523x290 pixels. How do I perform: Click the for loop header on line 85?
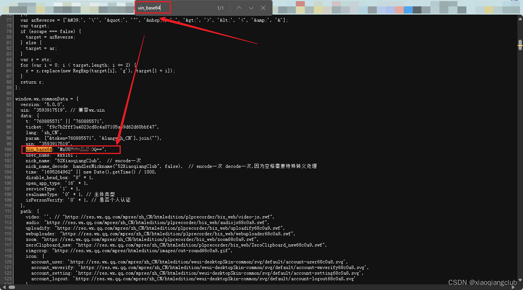78,65
